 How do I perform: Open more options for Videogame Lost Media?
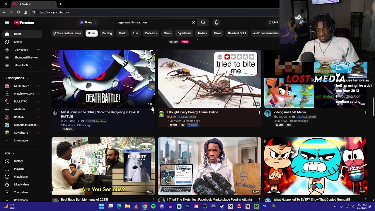point(366,113)
